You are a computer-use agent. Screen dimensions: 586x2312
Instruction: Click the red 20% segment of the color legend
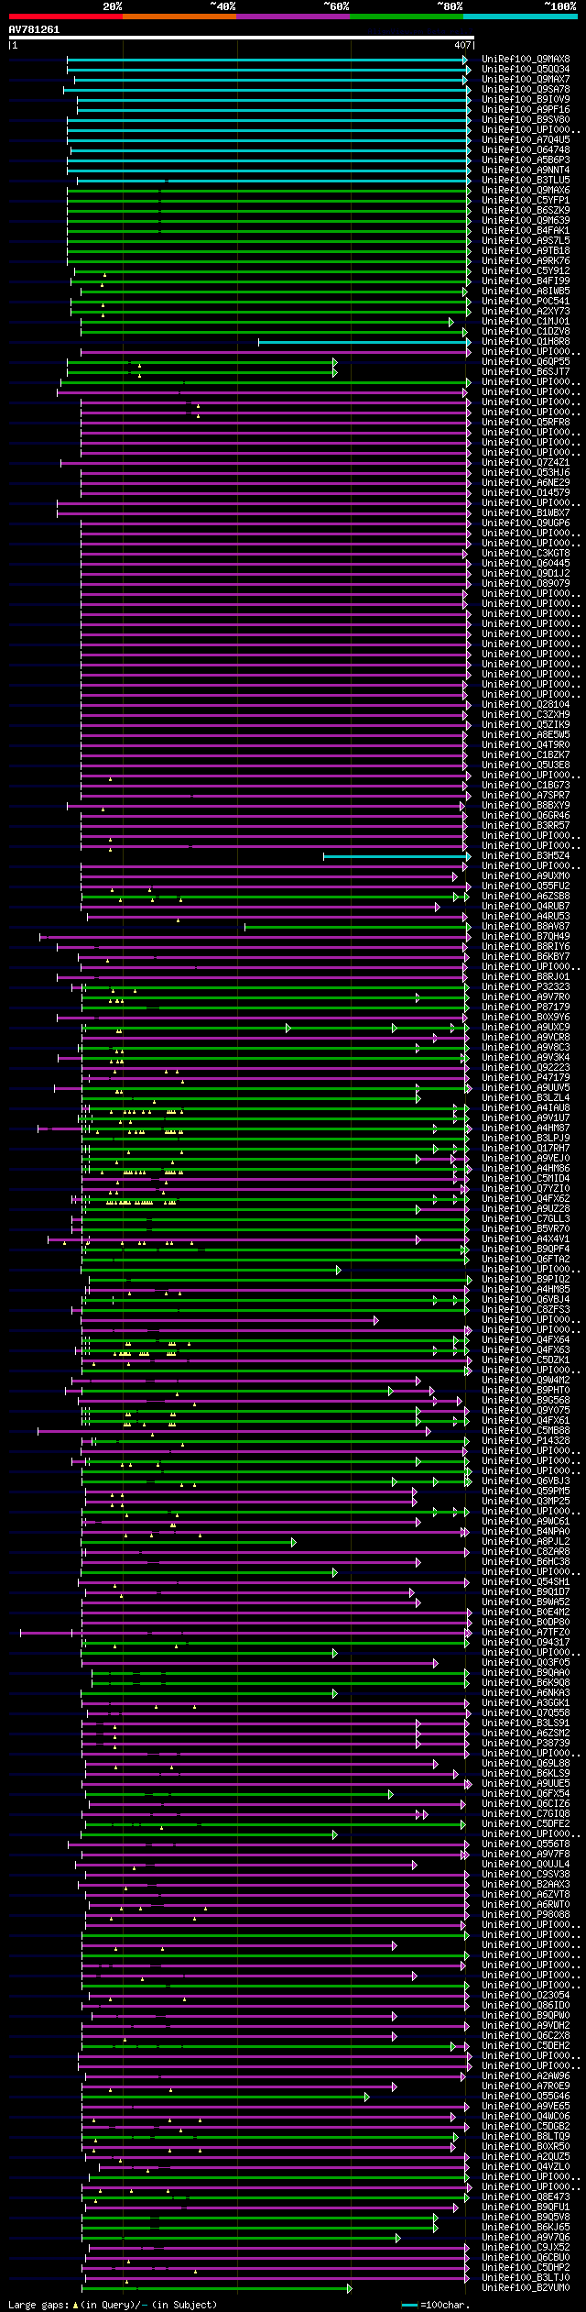(x=66, y=17)
